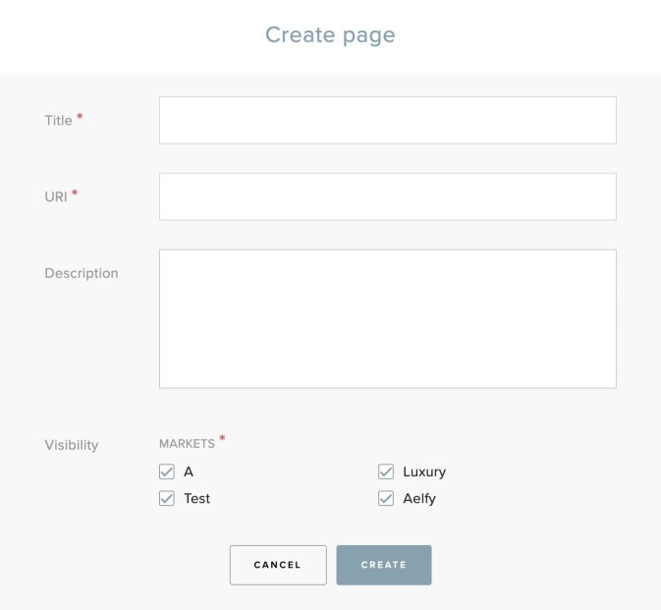661x610 pixels.
Task: Disable the Luxury market tick box
Action: coord(386,471)
